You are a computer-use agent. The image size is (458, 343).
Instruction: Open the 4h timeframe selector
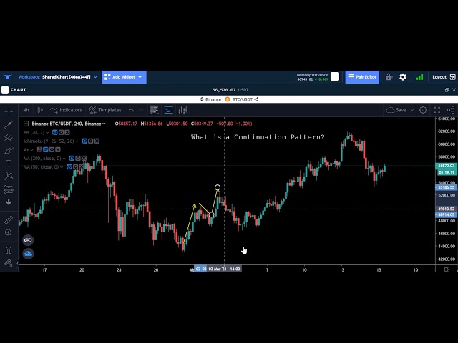[x=26, y=110]
